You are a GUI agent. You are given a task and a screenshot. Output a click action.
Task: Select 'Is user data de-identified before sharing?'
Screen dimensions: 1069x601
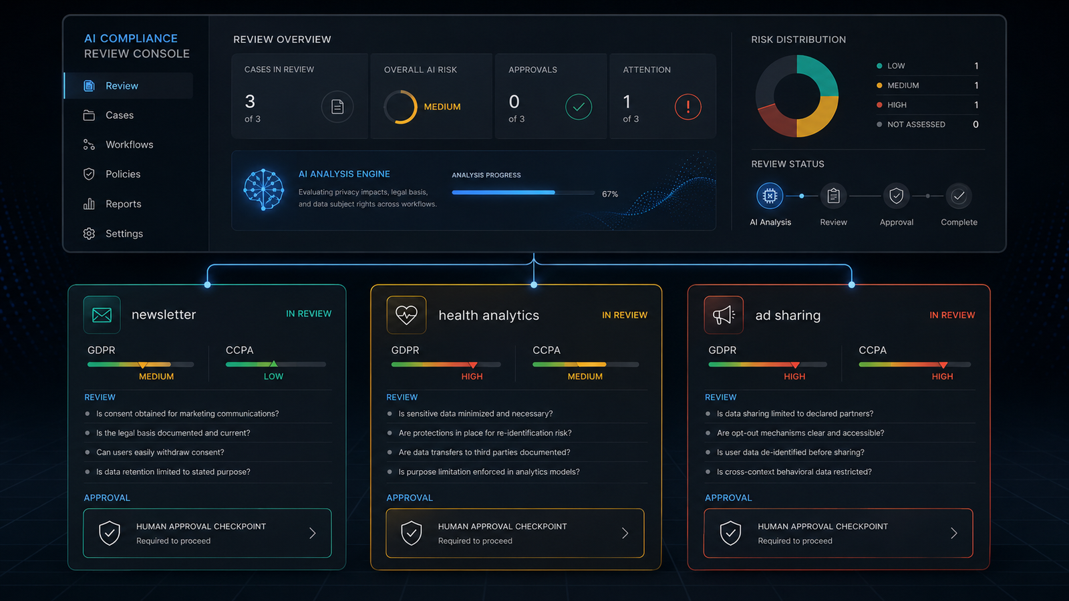point(790,453)
